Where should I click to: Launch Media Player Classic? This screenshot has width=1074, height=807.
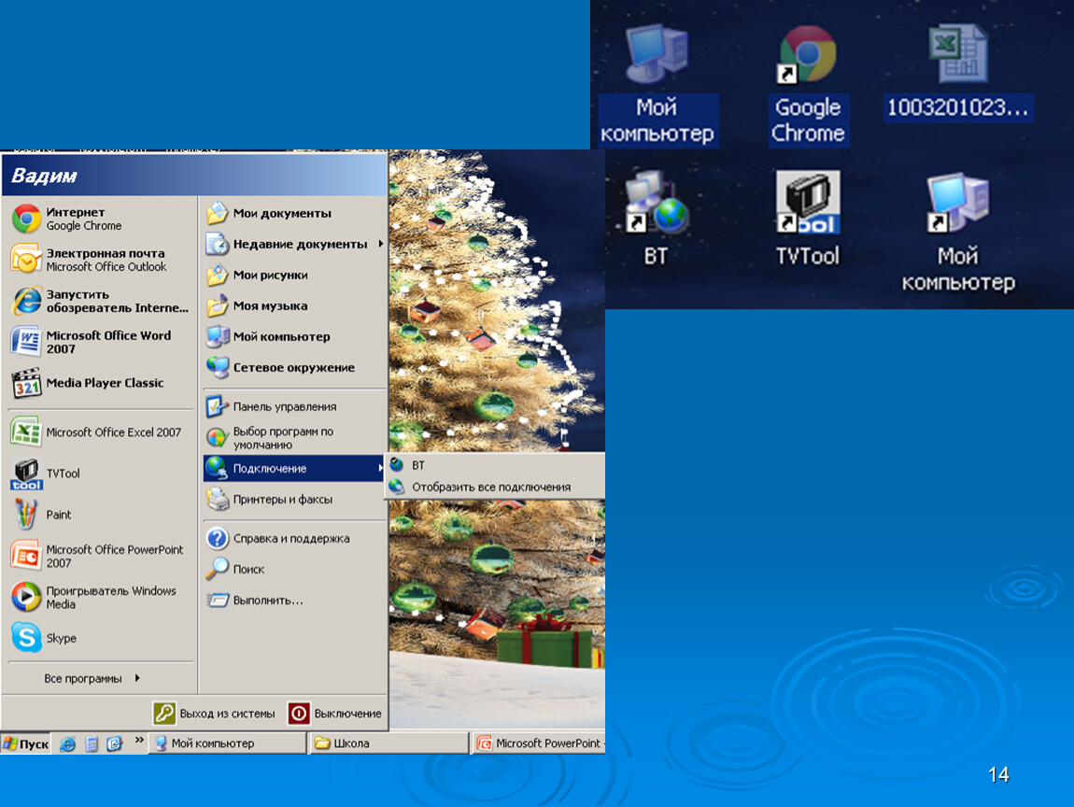[x=100, y=383]
